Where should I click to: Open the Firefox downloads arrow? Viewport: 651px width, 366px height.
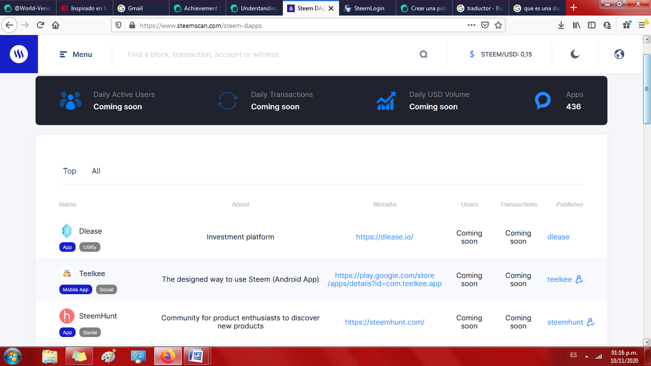click(561, 25)
